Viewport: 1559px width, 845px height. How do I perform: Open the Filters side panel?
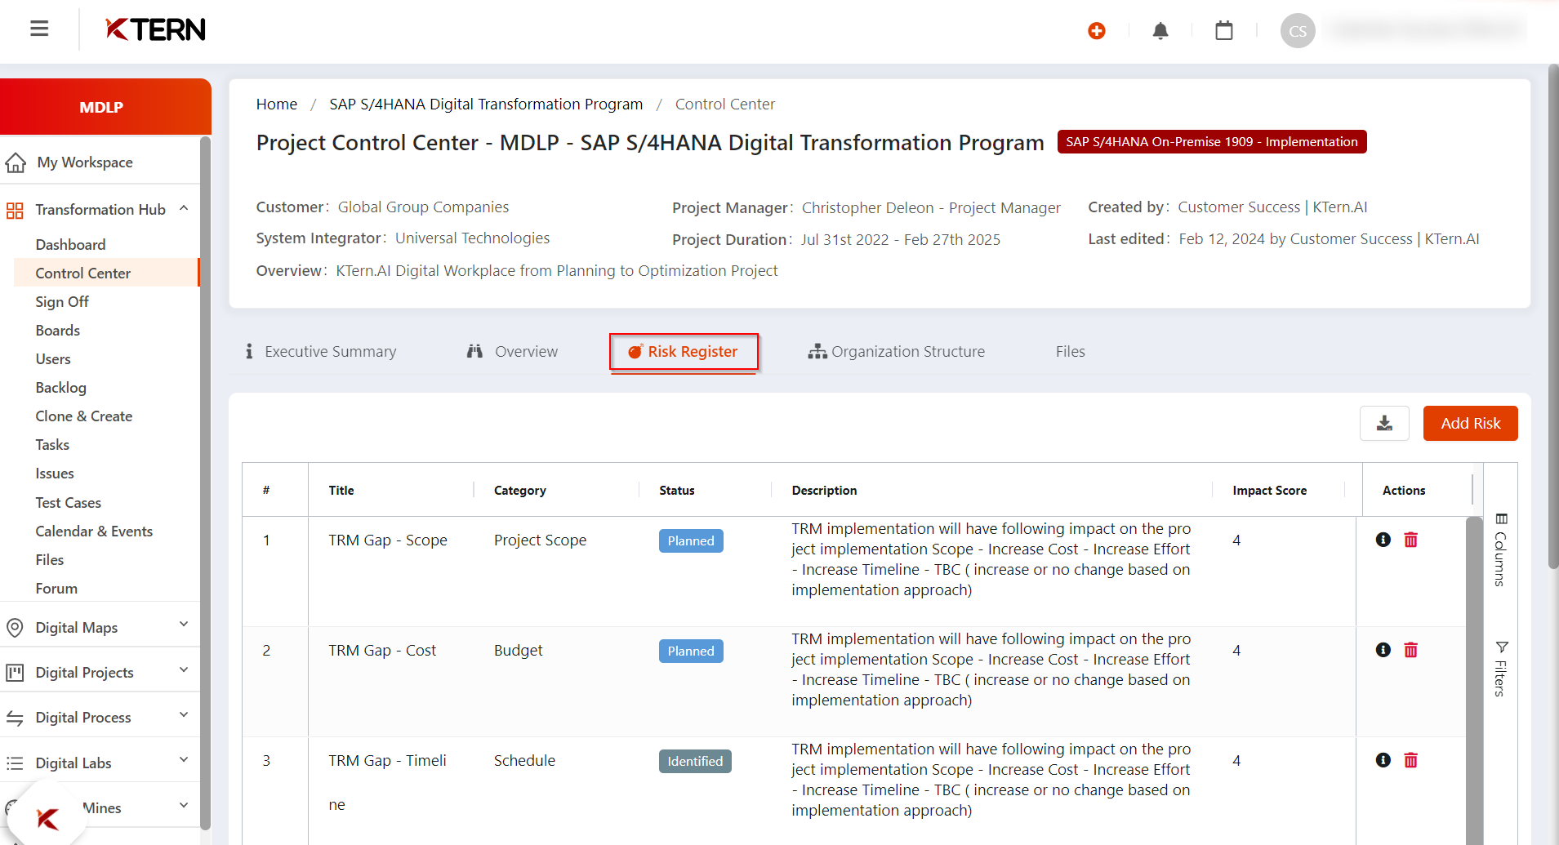click(1500, 669)
